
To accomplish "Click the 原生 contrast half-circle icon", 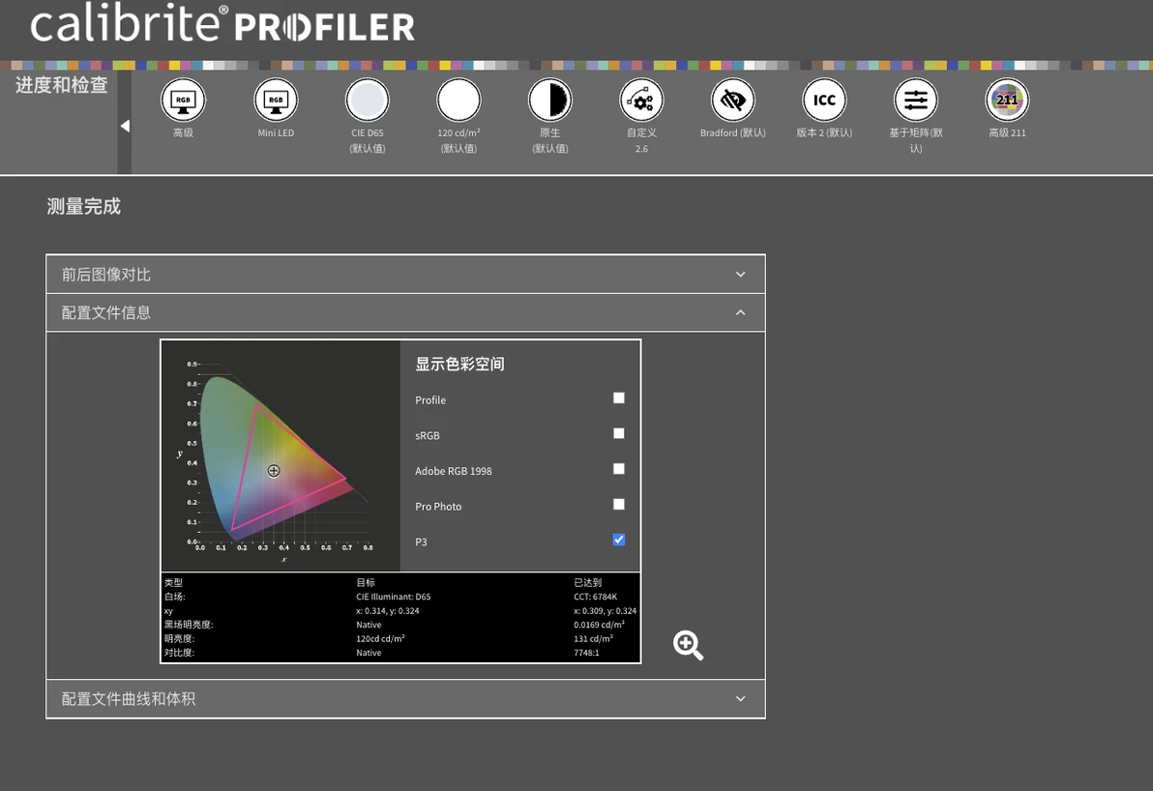I will point(550,100).
